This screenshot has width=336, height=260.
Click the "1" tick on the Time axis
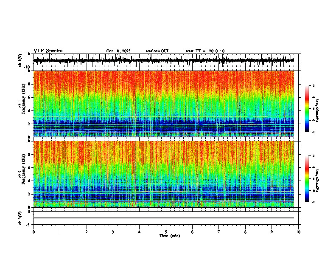point(60,232)
